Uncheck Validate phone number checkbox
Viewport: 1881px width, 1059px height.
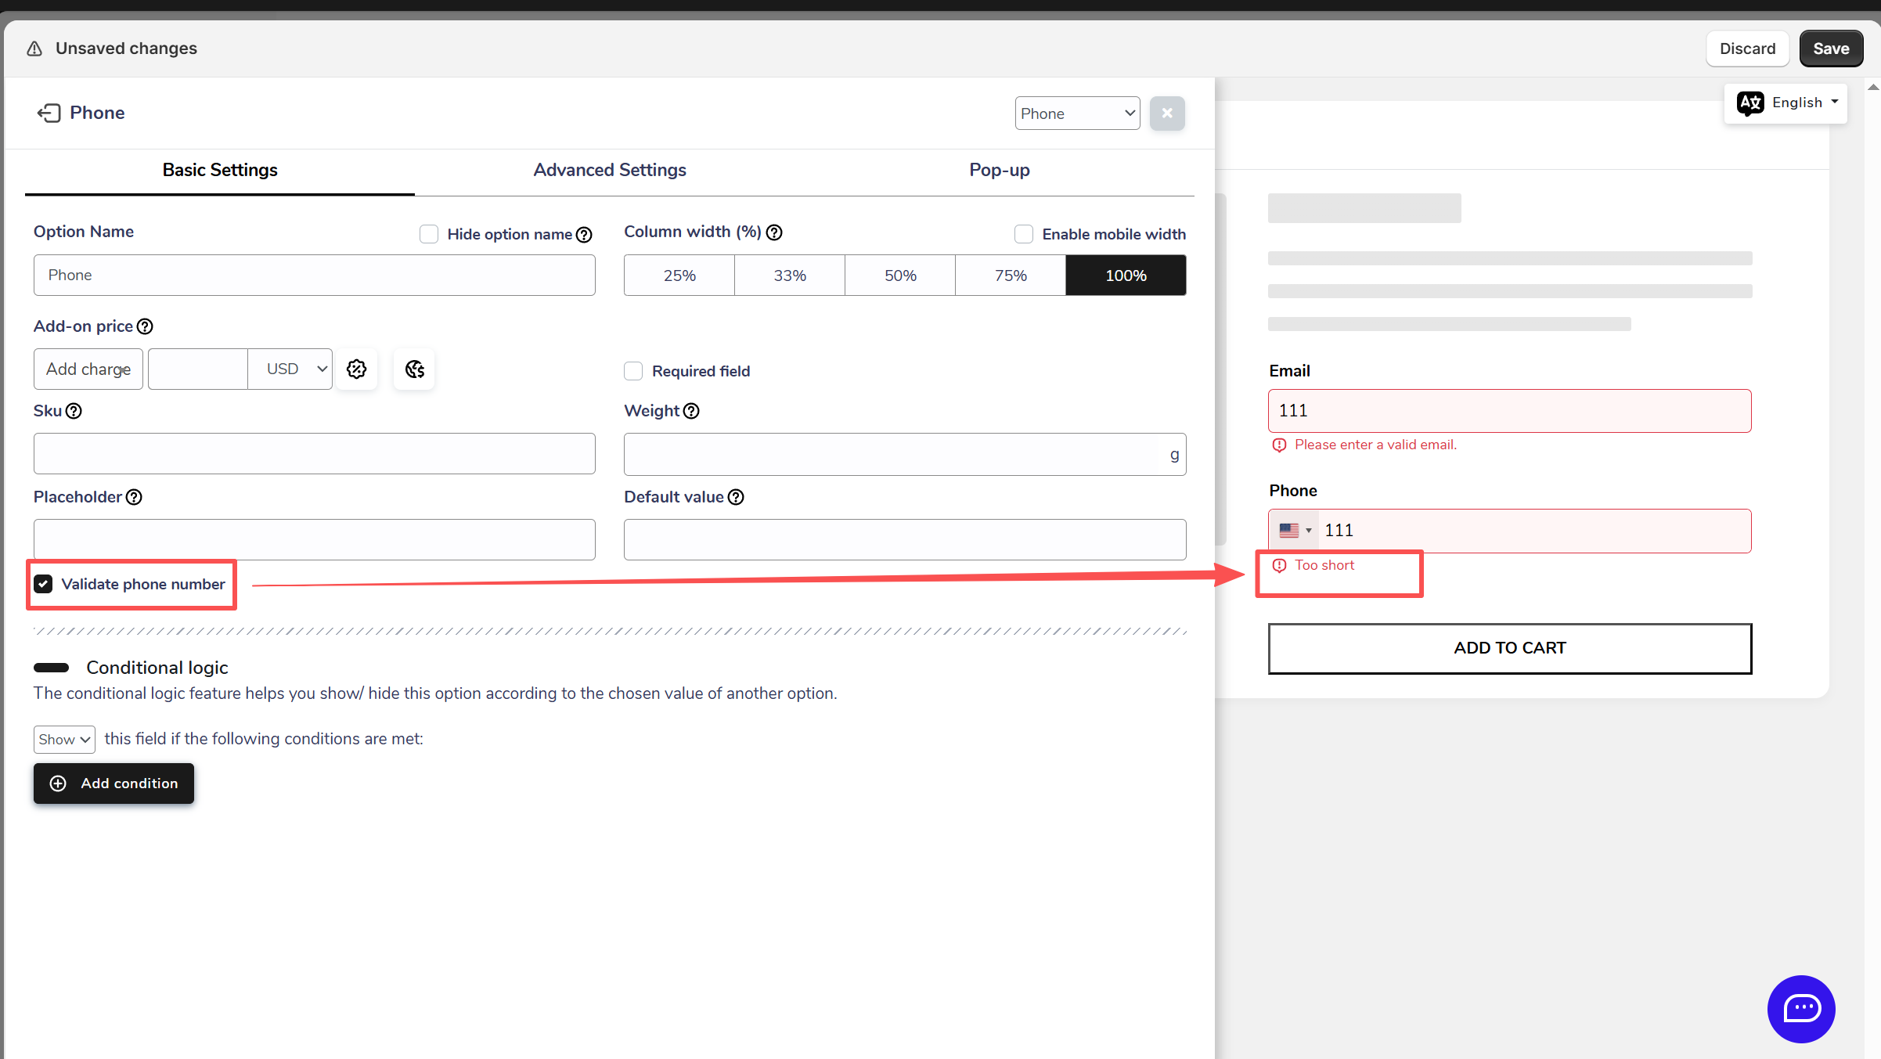tap(44, 584)
